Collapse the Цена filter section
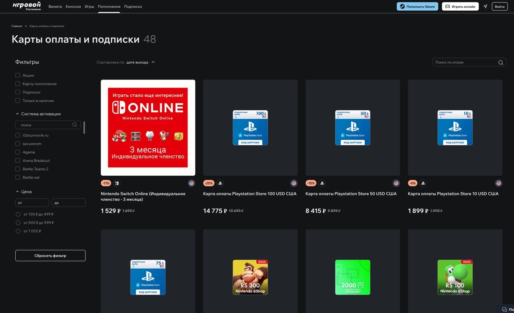Screen dimensions: 514x313 coord(24,192)
